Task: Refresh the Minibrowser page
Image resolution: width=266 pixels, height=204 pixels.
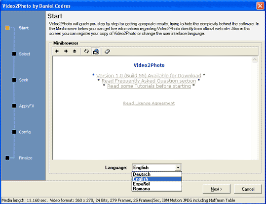Action: click(x=86, y=51)
